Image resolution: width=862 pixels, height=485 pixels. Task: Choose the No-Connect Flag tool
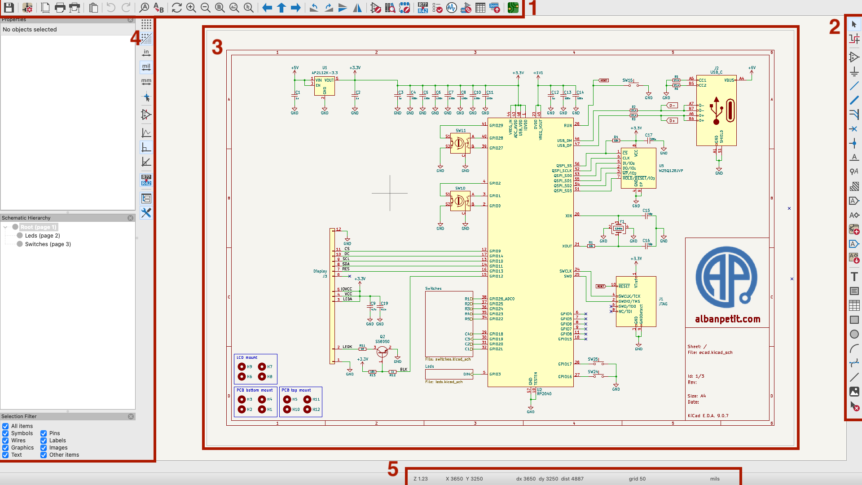click(854, 129)
